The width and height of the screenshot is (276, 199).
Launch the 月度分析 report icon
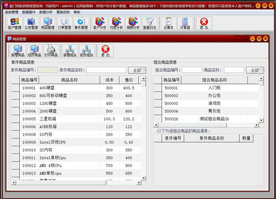tap(116, 23)
